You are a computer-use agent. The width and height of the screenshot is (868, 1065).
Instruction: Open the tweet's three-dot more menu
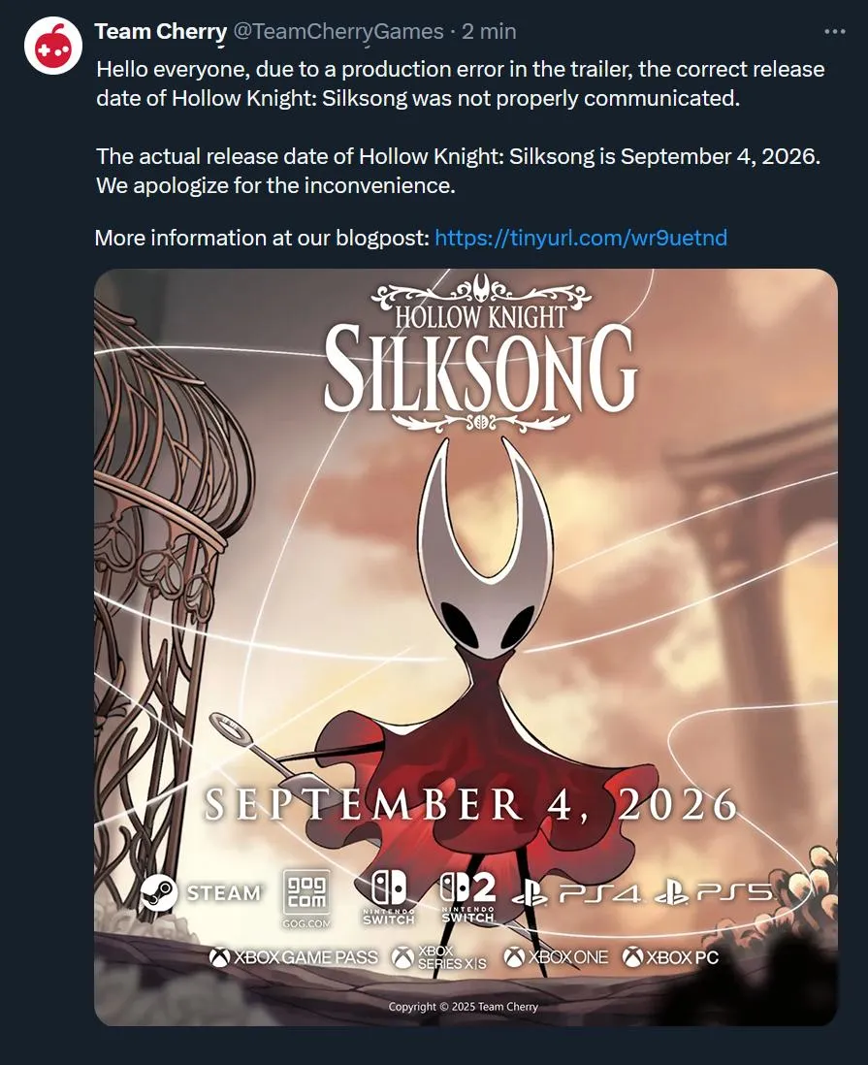(835, 31)
